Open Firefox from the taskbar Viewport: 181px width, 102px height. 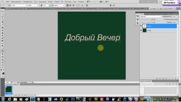61,99
